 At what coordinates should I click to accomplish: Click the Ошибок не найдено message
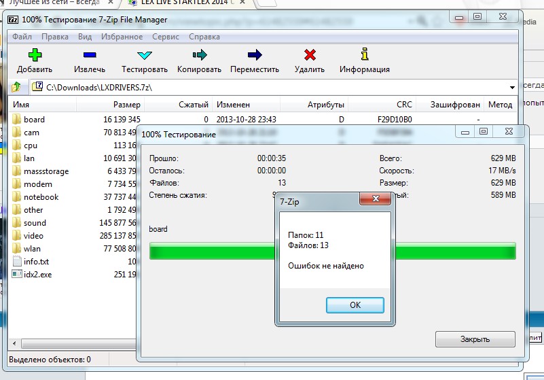(x=326, y=266)
